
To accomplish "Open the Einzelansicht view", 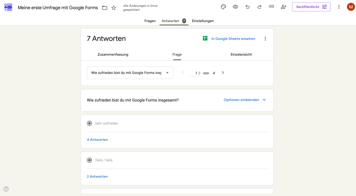I will pos(241,55).
